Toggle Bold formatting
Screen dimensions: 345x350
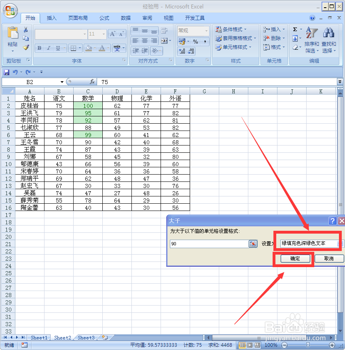[x=40, y=48]
